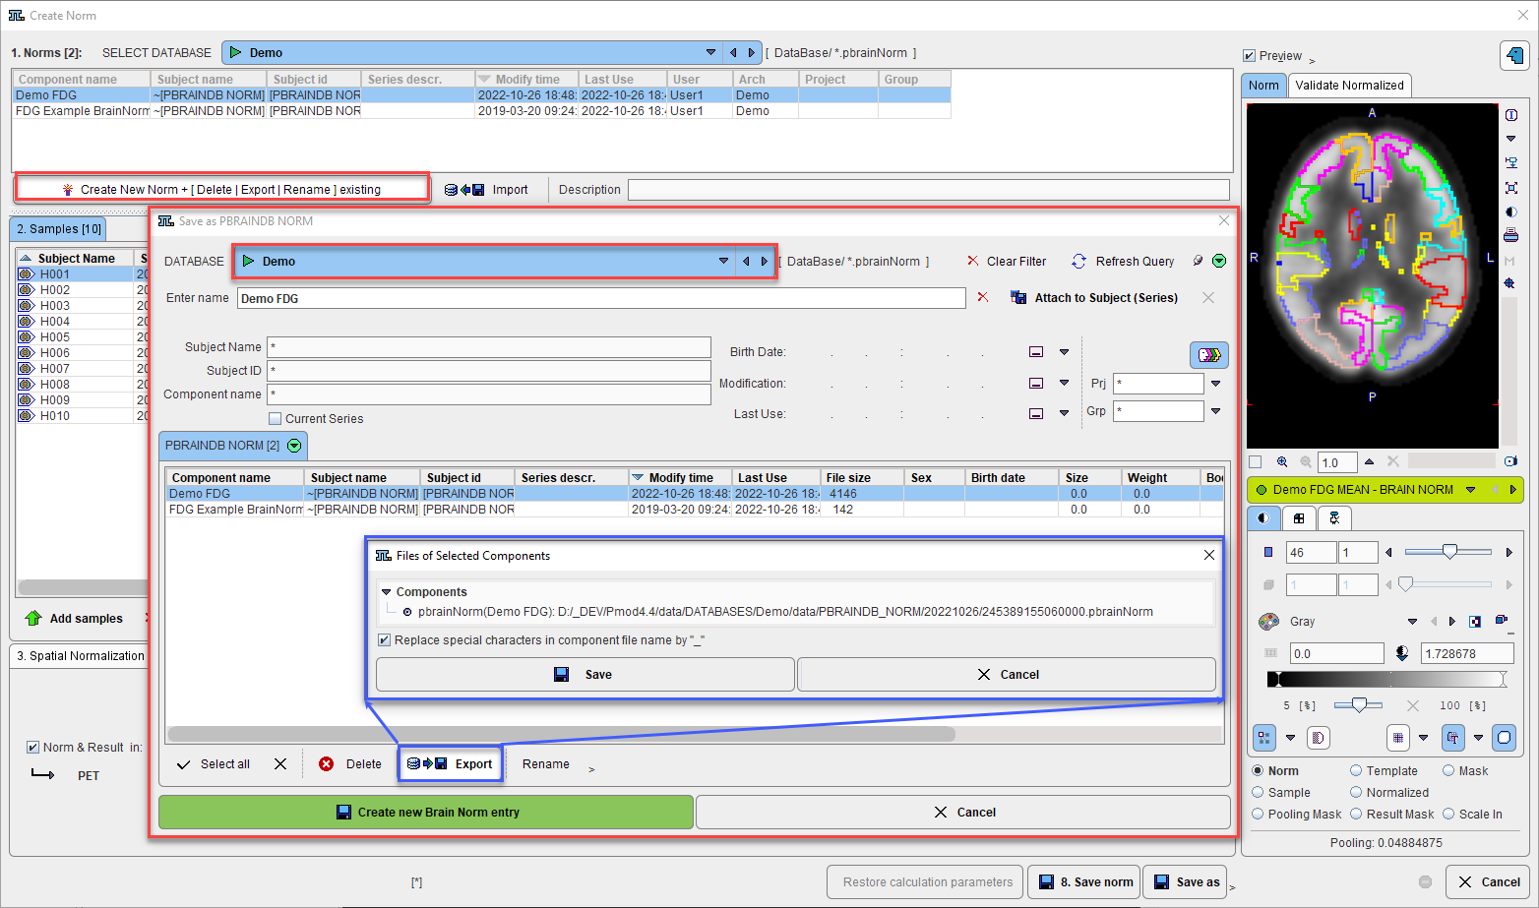Click the grayscale color bar
Viewport: 1539px width, 908px height.
(1387, 679)
